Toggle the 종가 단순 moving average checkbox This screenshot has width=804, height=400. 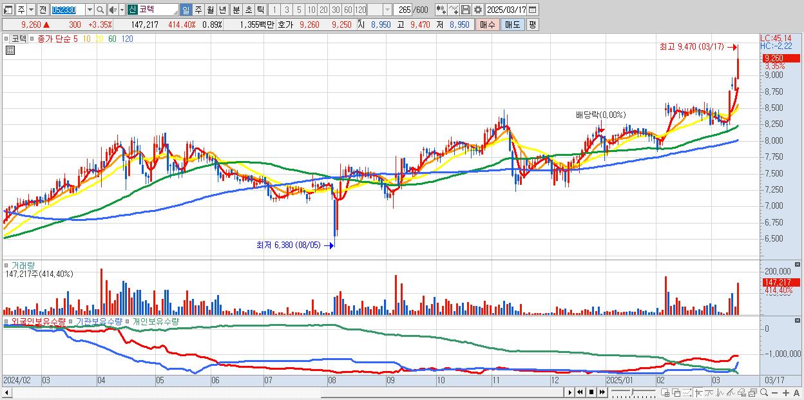coord(33,39)
